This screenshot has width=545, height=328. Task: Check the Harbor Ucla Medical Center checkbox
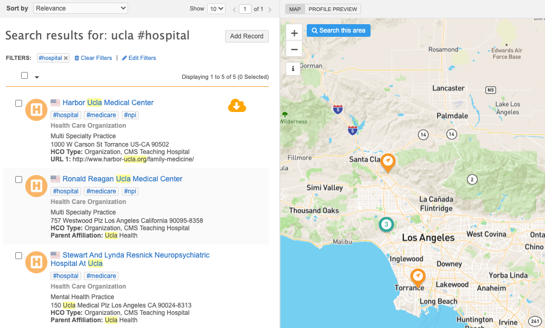pyautogui.click(x=18, y=103)
